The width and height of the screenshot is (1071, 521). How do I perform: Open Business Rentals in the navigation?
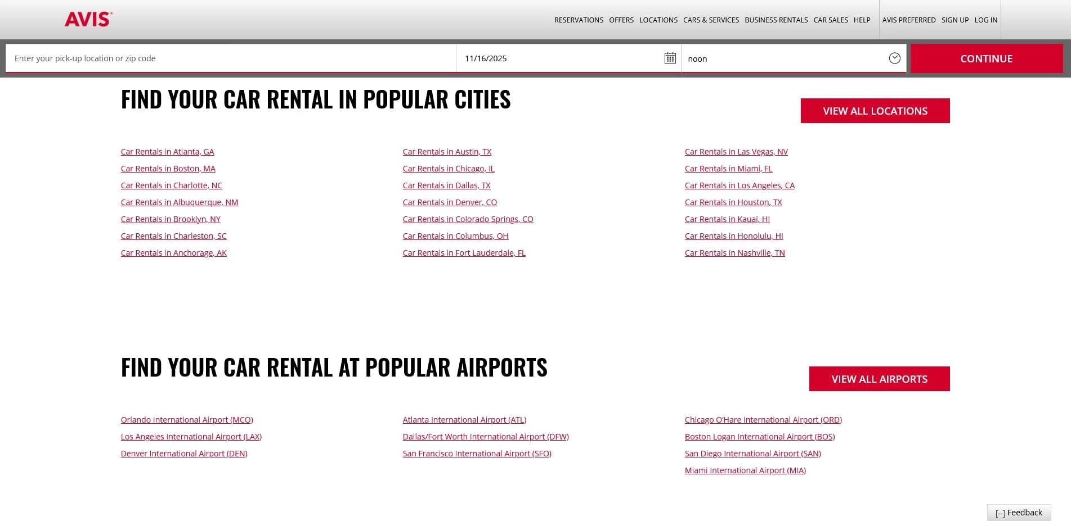[x=776, y=20]
